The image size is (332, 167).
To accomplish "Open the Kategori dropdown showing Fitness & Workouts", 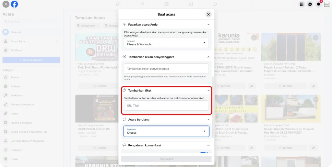I will [166, 43].
